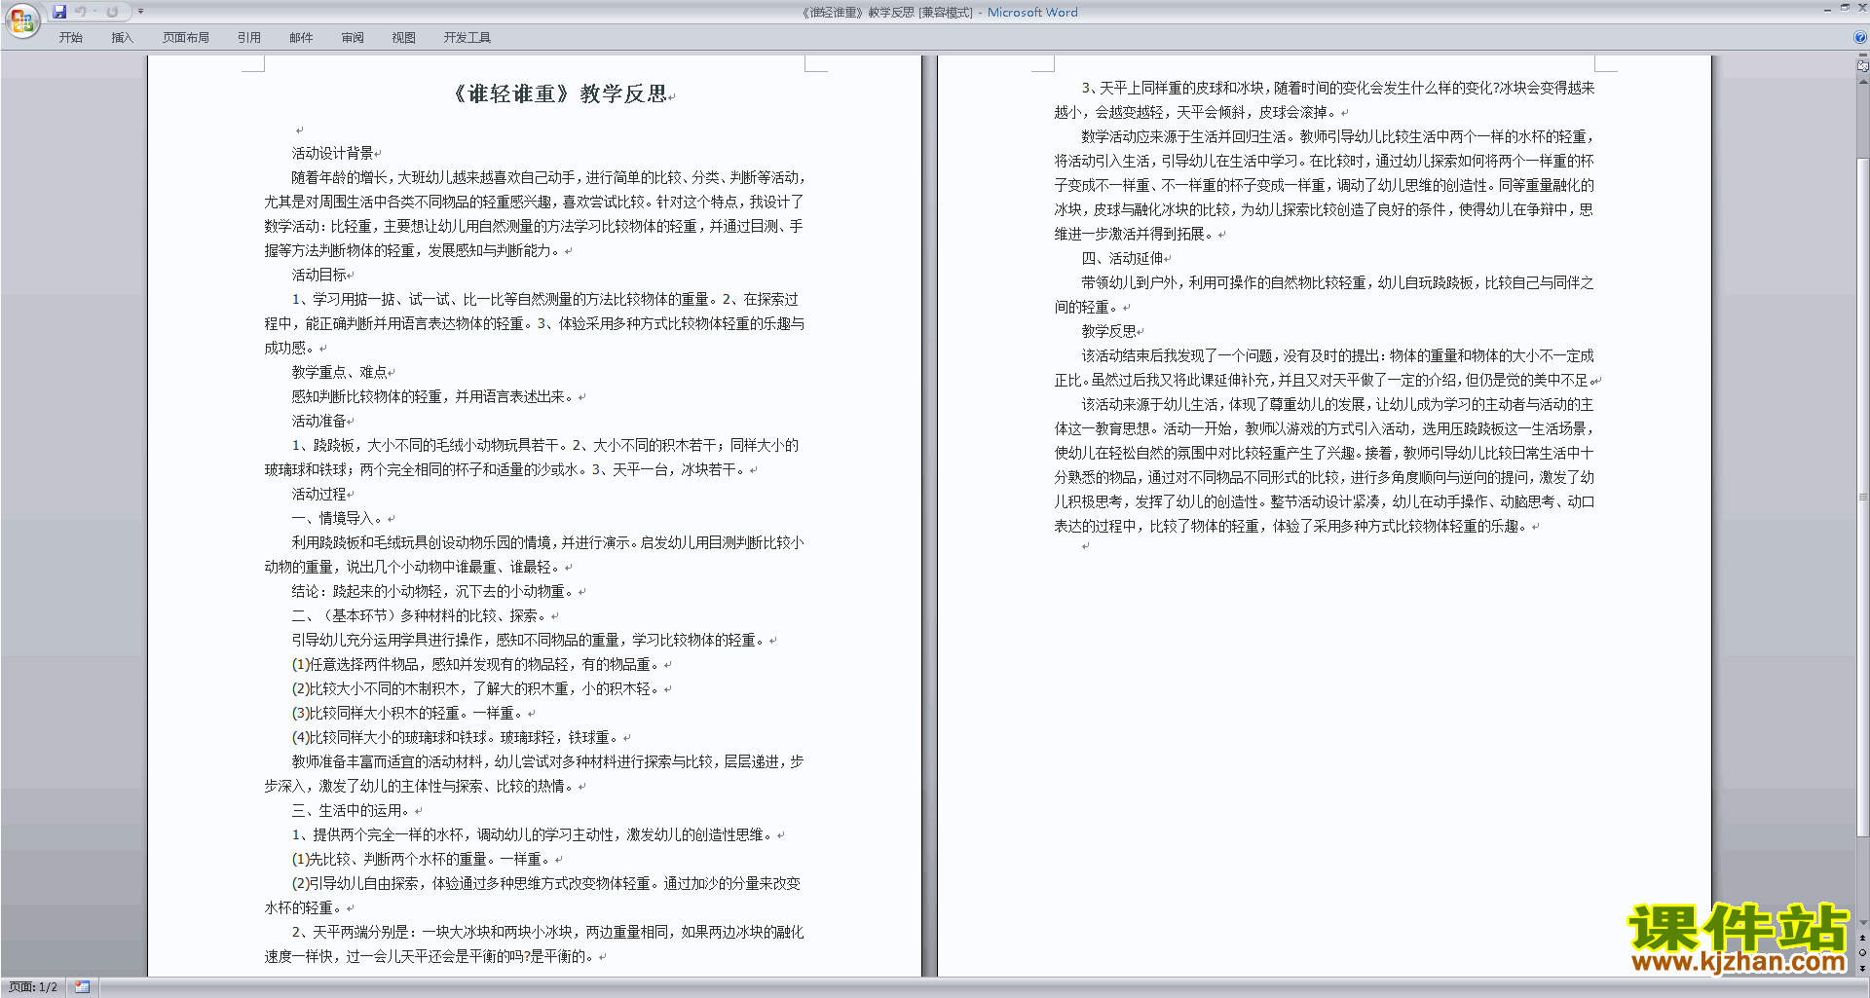This screenshot has height=998, width=1870.
Task: Open the 视图 ribbon tab
Action: pyautogui.click(x=404, y=37)
